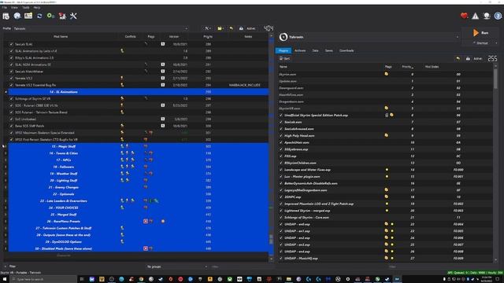Image resolution: width=504 pixels, height=283 pixels.
Task: Toggle XP32 Maximum Skeleton Special Extended checkbox
Action: tap(11, 133)
